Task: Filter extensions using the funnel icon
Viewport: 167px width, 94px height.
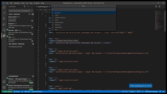Action: (x=25, y=7)
